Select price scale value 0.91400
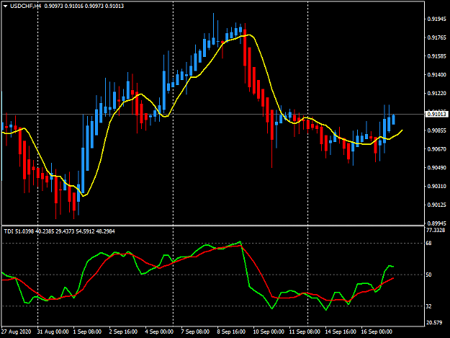Viewport: 450px width, 338px height. [437, 75]
